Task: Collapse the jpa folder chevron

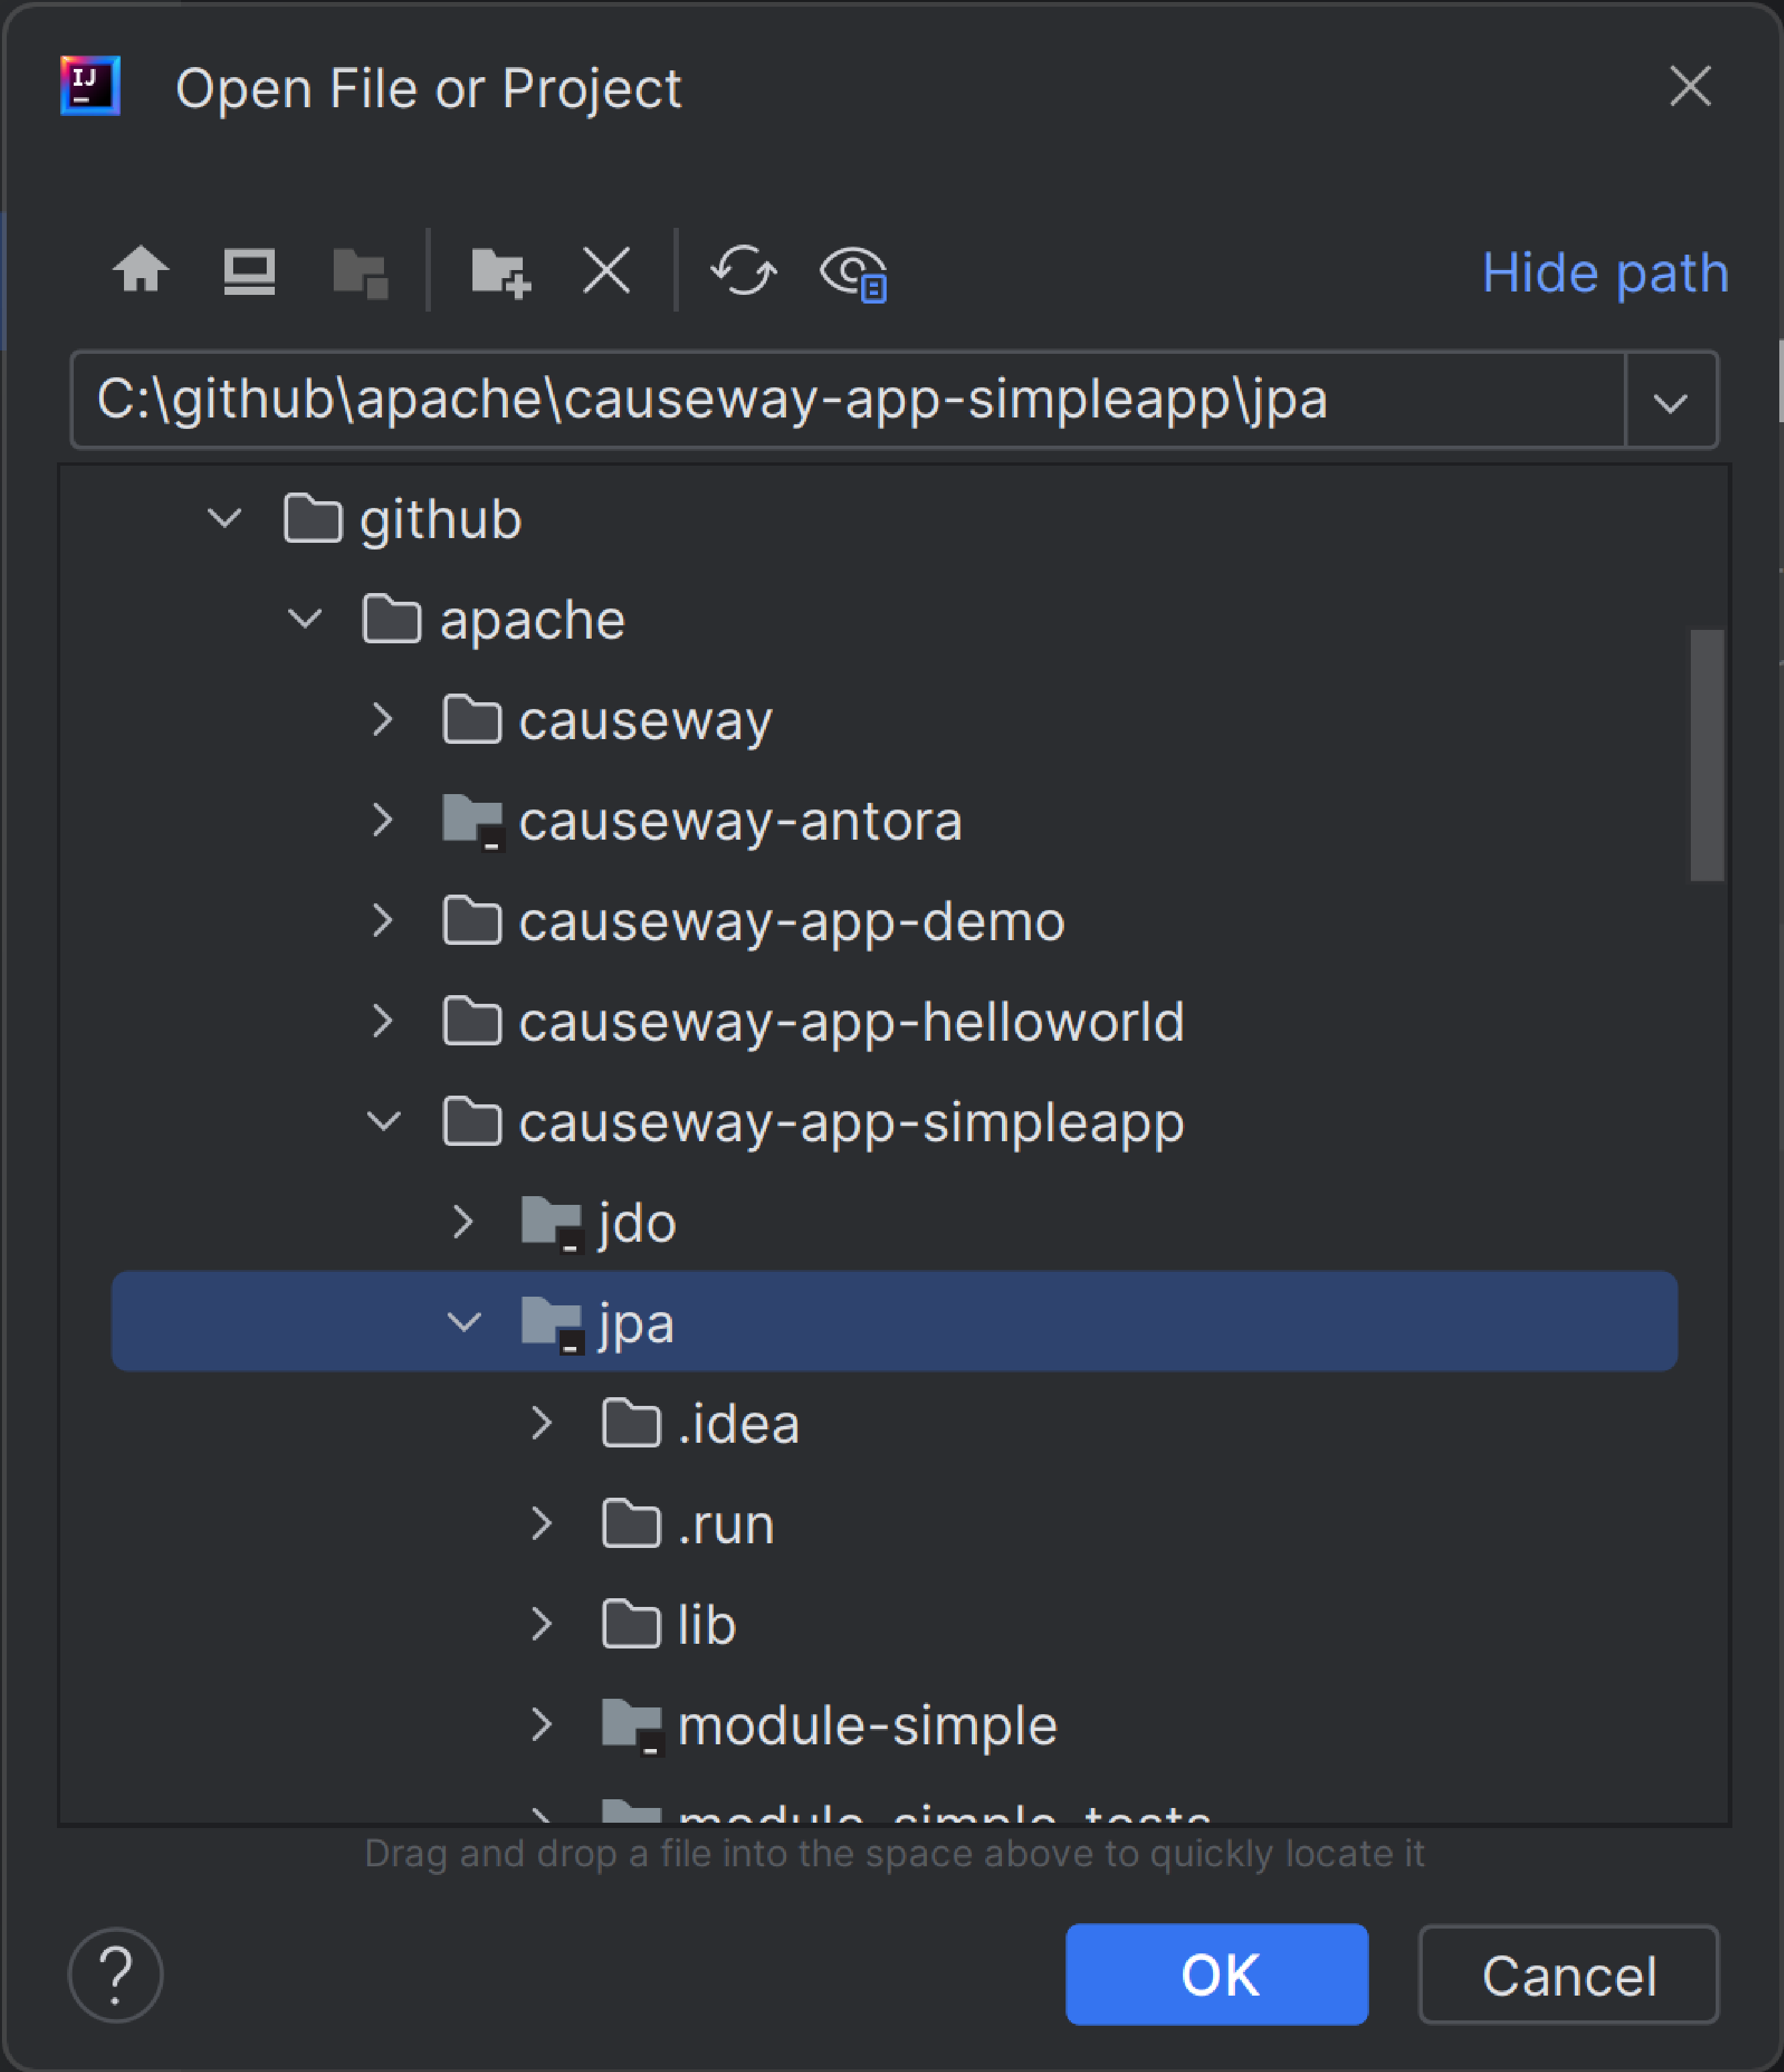Action: (x=464, y=1322)
